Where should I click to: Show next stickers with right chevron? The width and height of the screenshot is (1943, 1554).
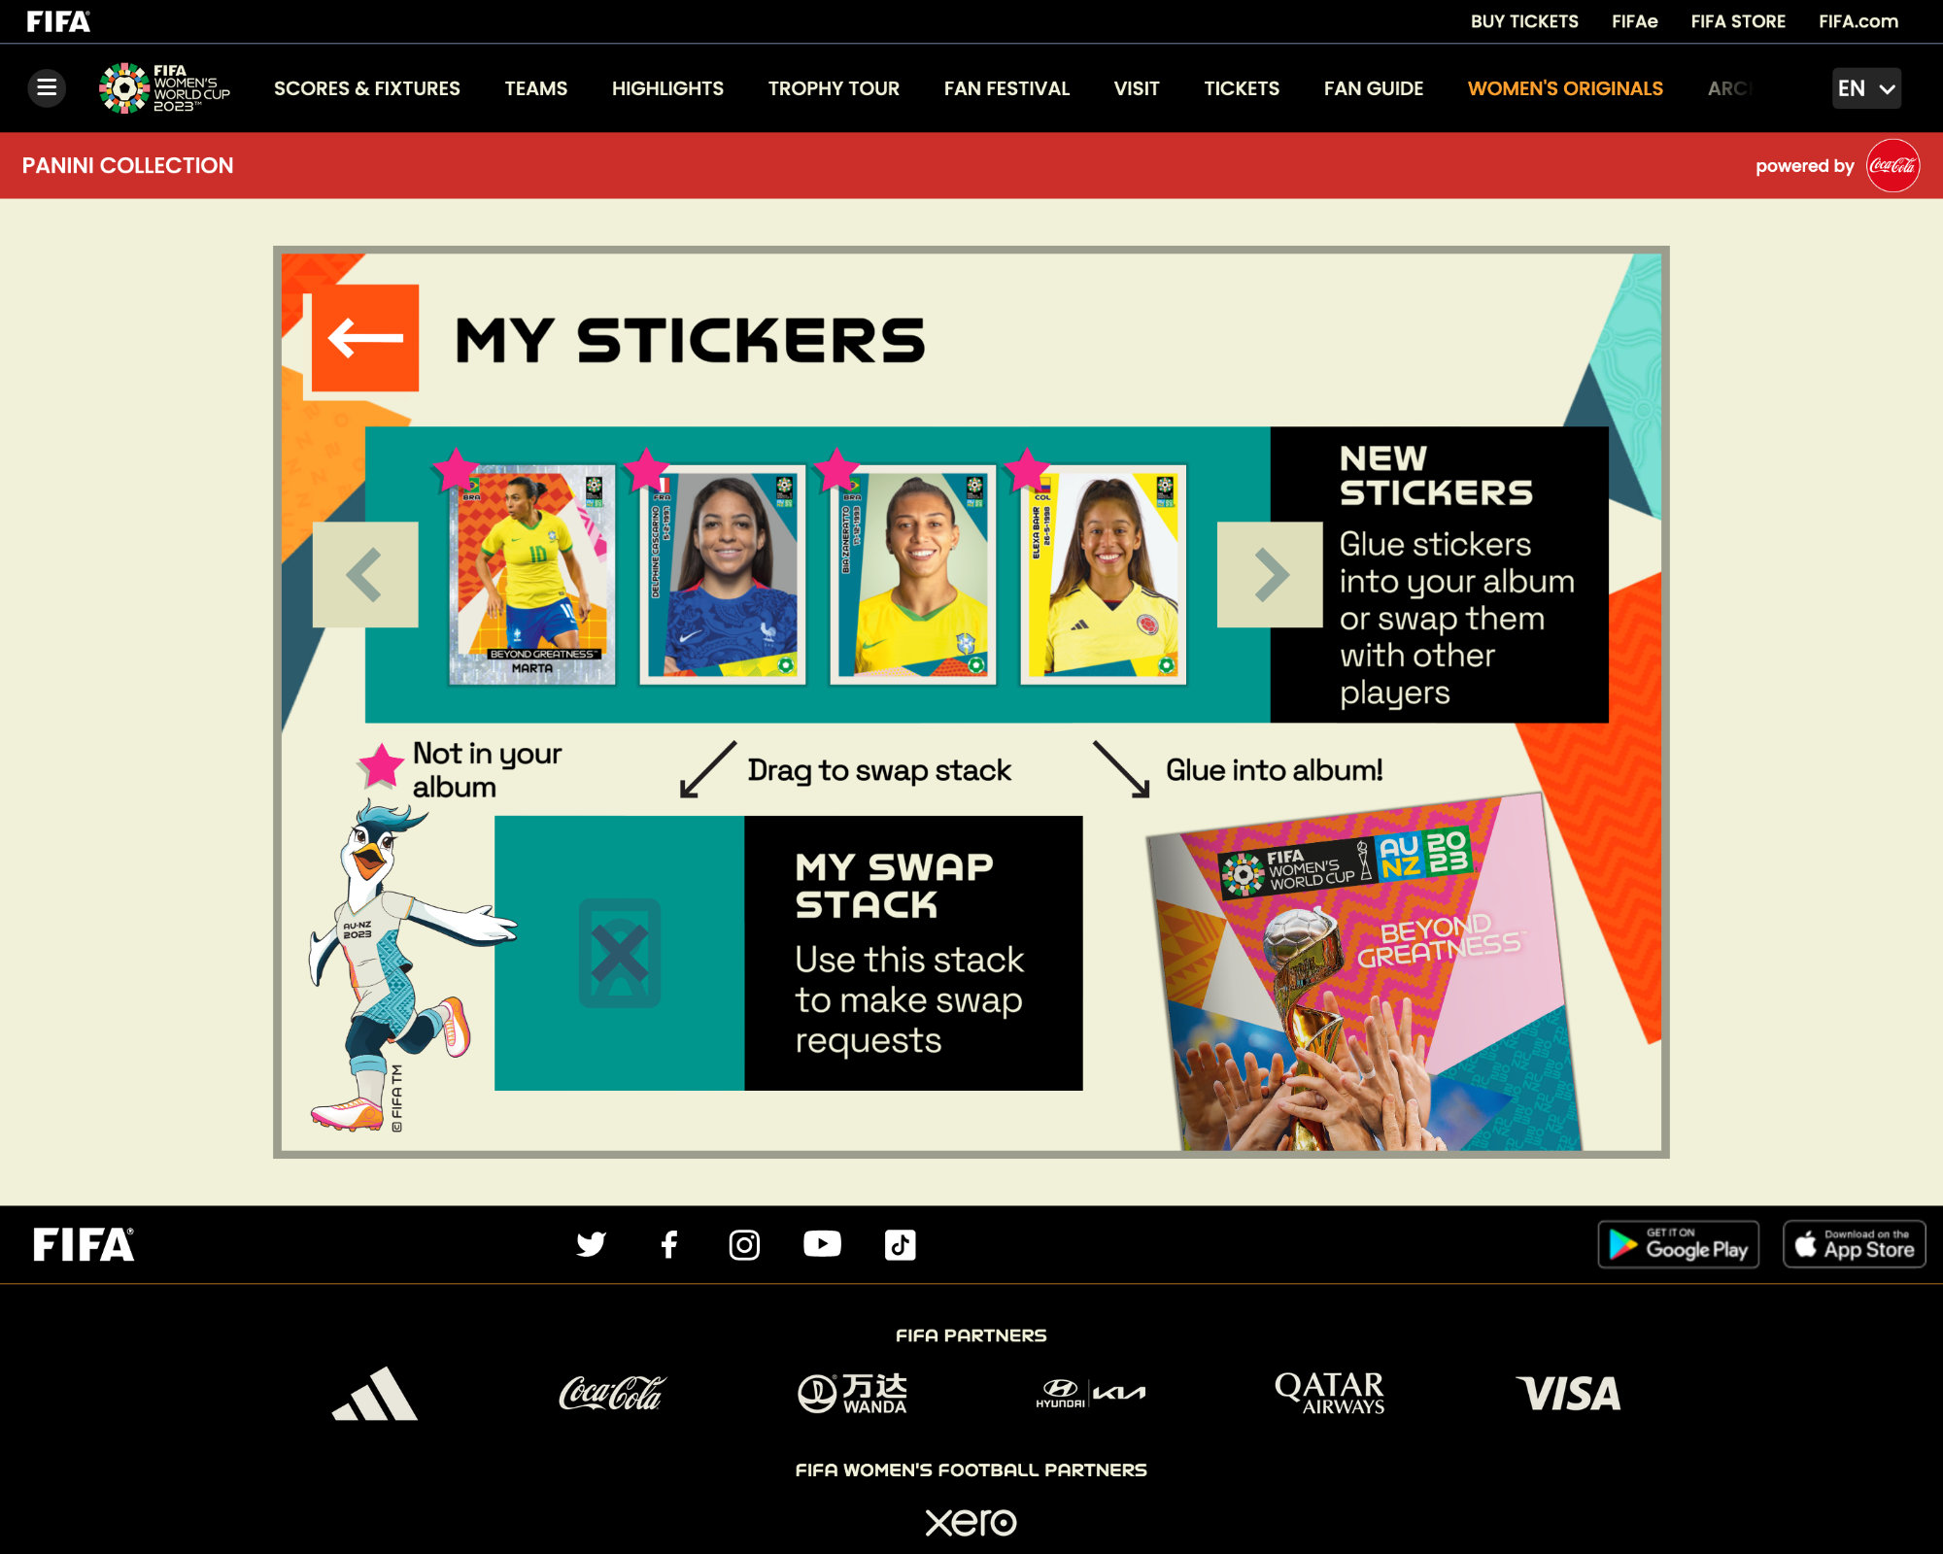click(1270, 575)
